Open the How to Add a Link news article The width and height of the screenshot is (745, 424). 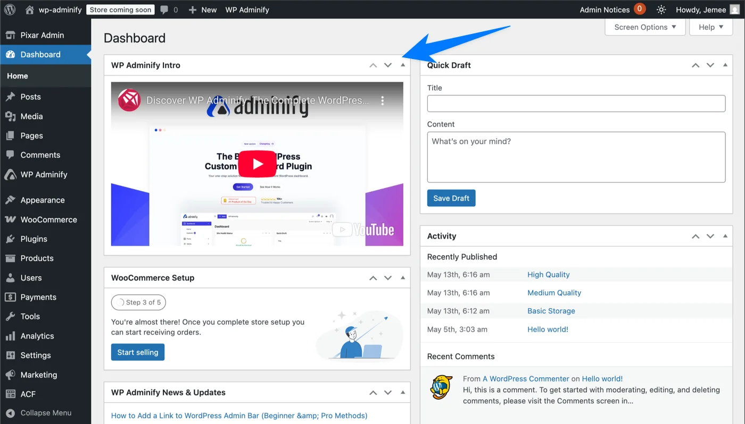[x=239, y=415]
